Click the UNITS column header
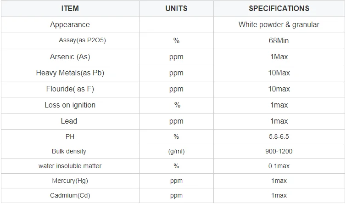The height and width of the screenshot is (204, 346). tap(176, 8)
